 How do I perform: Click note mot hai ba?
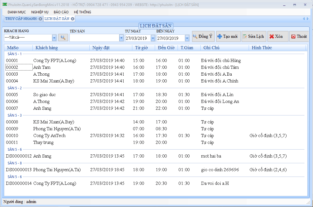211,156
